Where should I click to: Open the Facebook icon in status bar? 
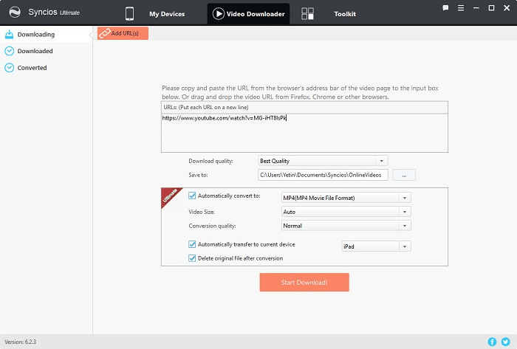[493, 342]
